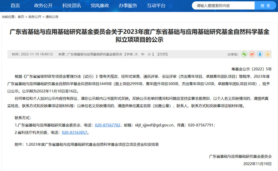Viewport: 278px width, 171px height.
Task: Share the article to WeChat
Action: click(x=245, y=54)
